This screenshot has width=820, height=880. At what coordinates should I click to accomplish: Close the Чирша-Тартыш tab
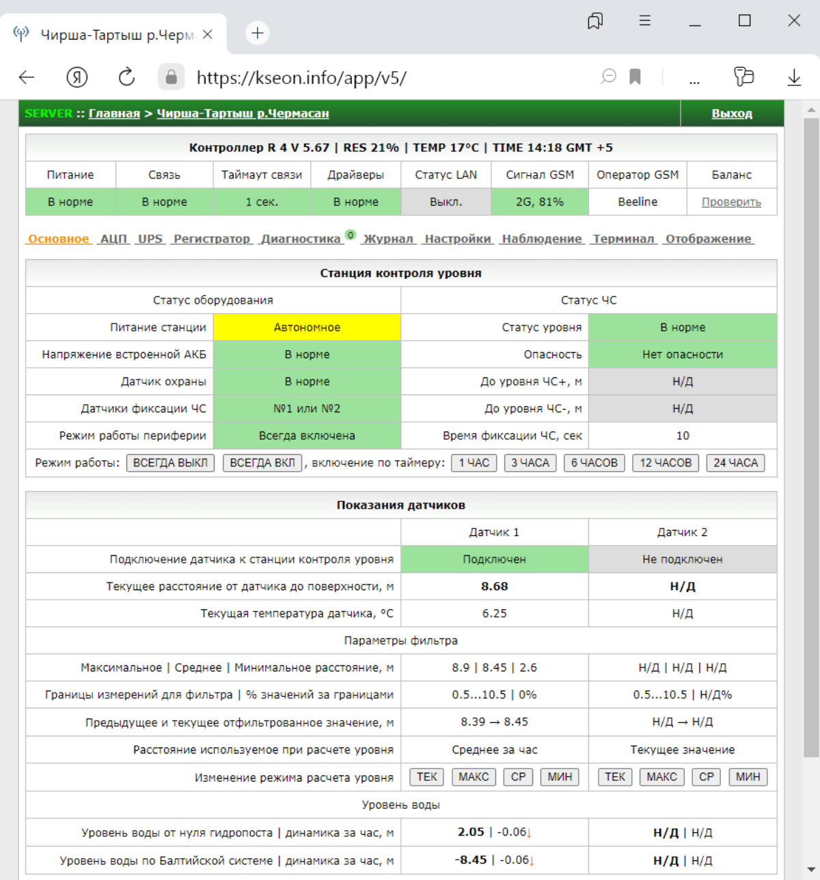coord(208,34)
